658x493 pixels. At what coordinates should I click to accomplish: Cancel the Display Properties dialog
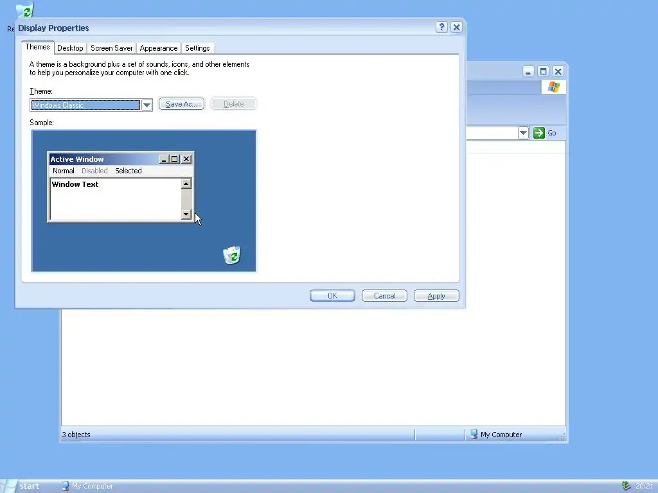point(384,295)
